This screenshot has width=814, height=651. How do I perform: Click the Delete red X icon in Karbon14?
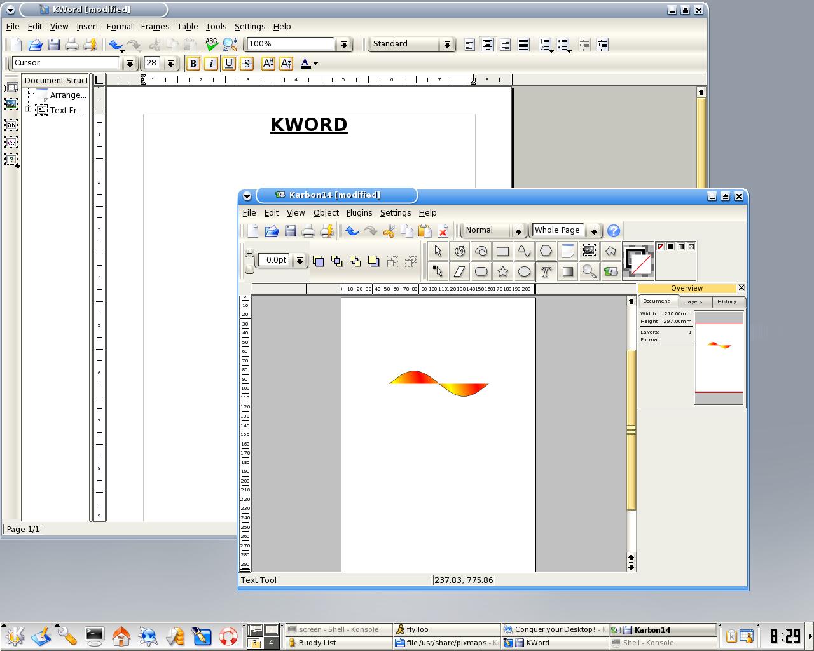click(443, 231)
